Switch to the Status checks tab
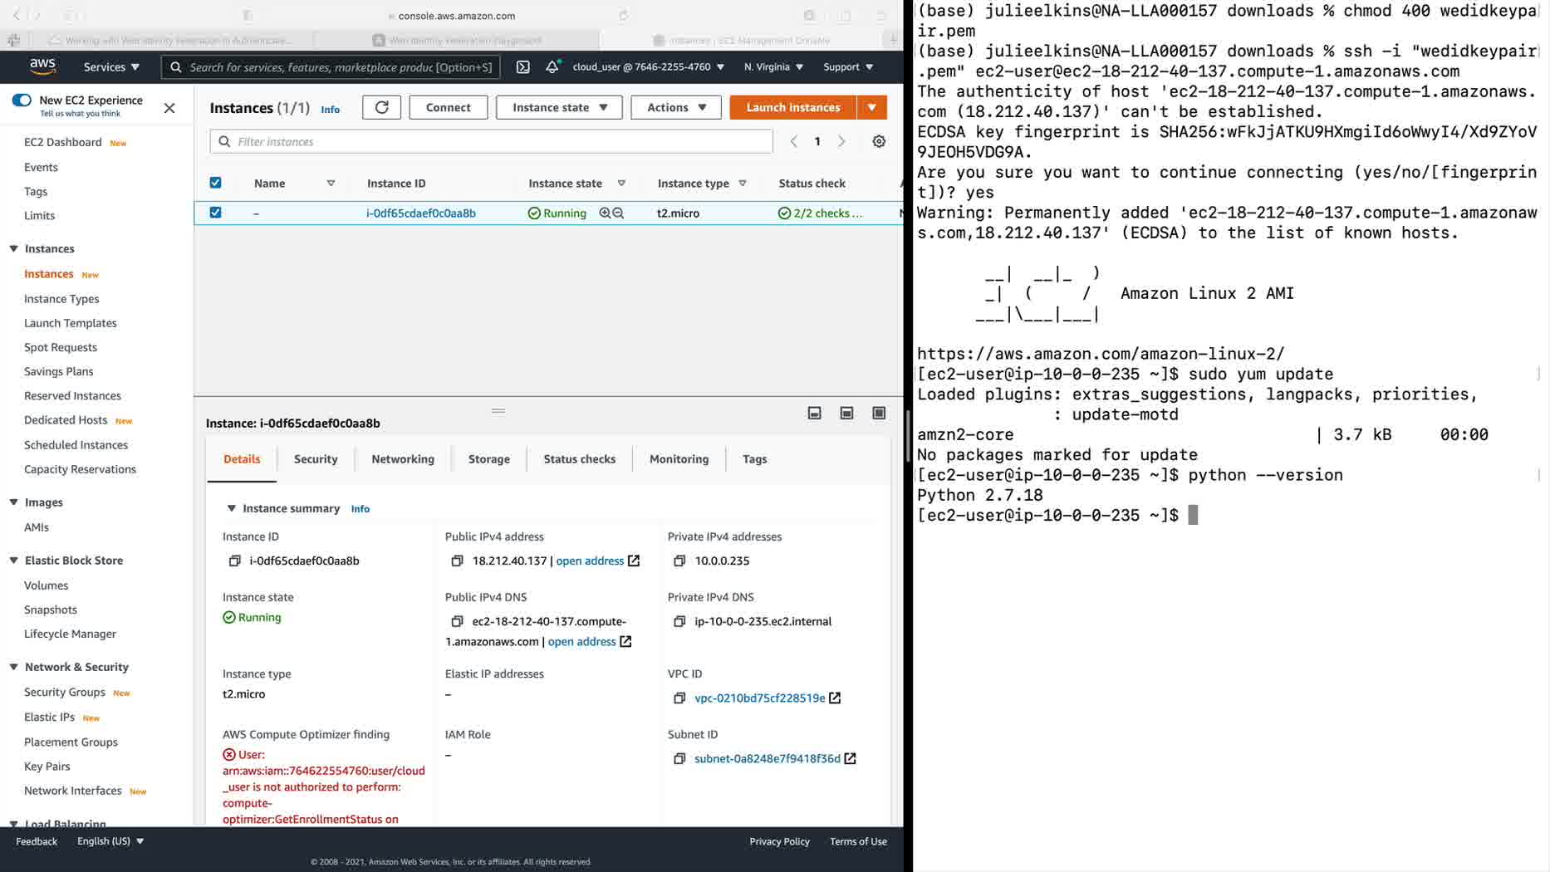 tap(580, 459)
